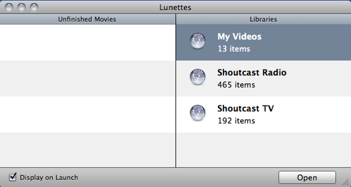351x187 pixels.
Task: Close the Lunettes window
Action: [x=9, y=7]
